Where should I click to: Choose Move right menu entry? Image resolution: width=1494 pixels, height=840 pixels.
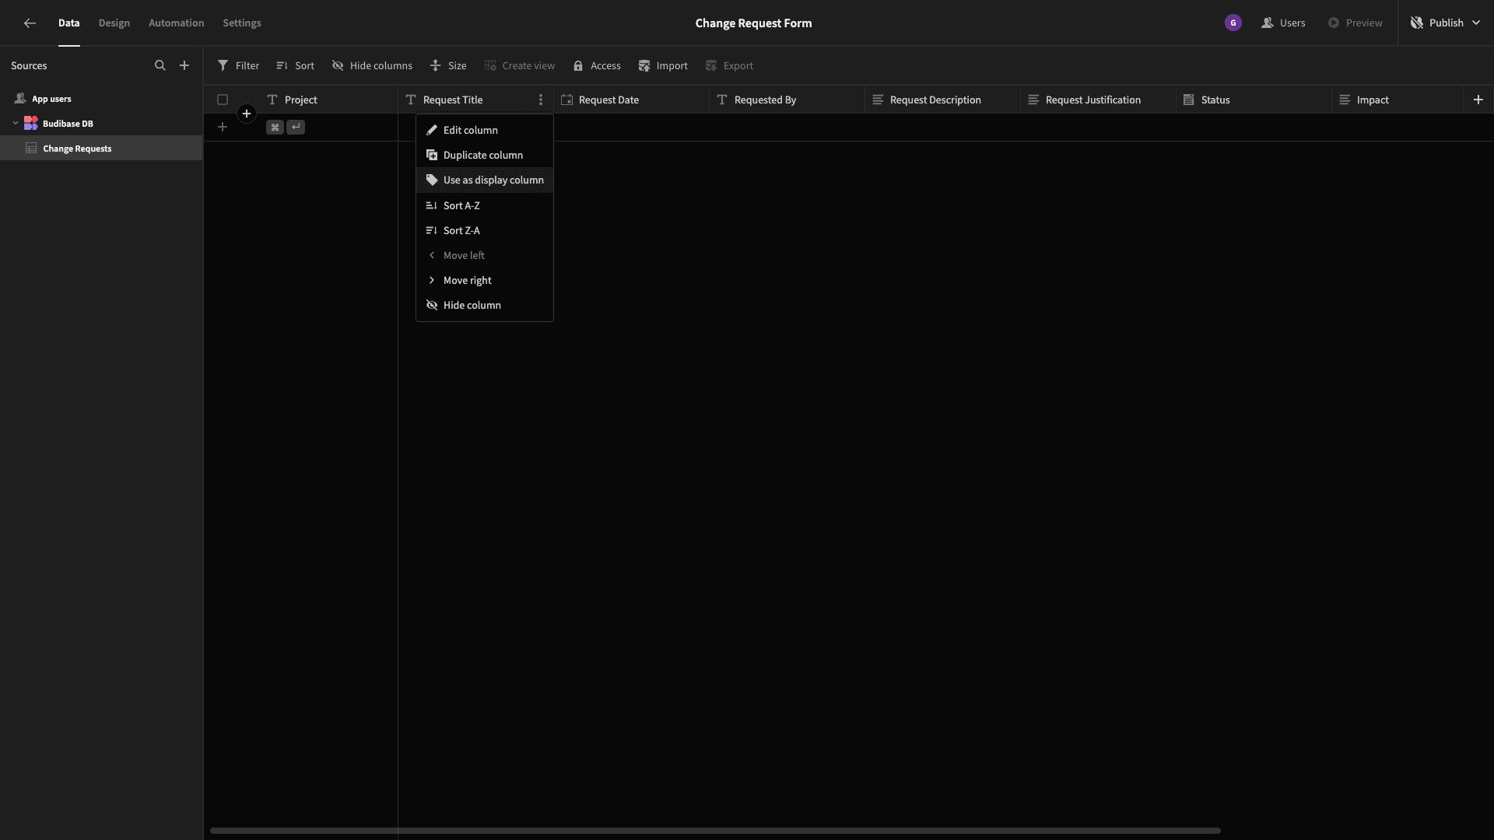coord(485,281)
